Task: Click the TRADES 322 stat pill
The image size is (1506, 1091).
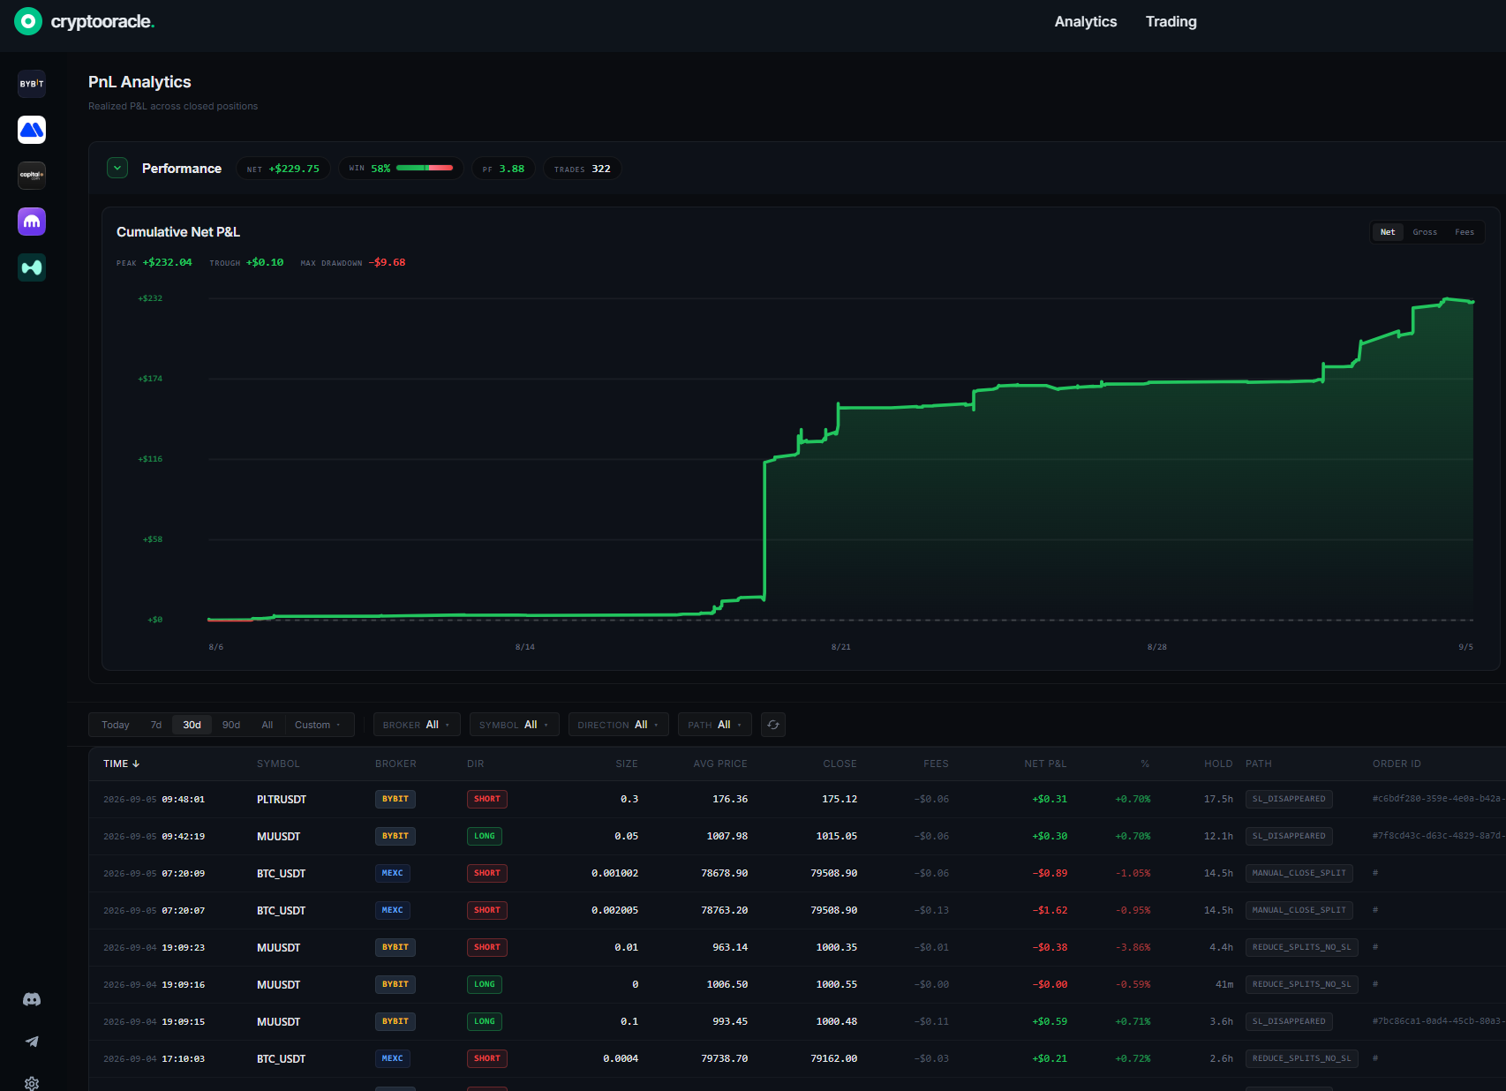Action: coord(583,169)
